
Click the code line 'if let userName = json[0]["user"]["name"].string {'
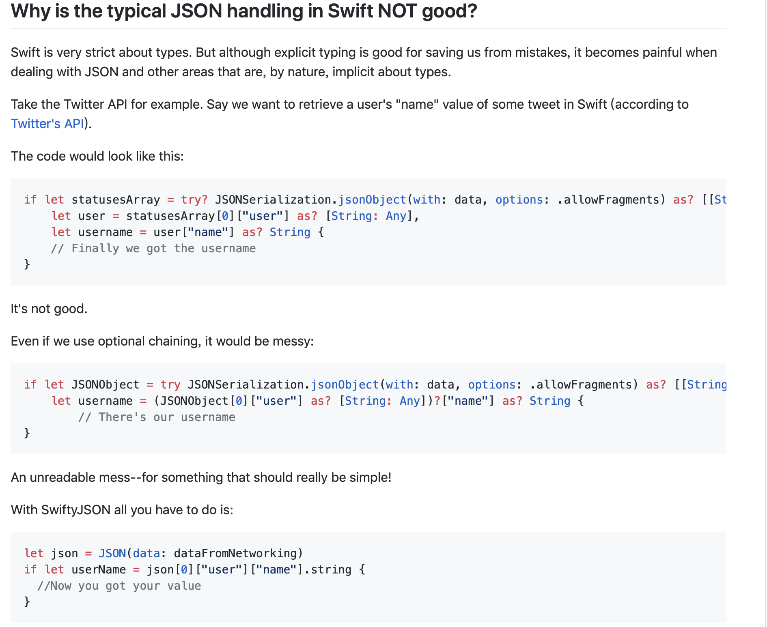point(195,569)
